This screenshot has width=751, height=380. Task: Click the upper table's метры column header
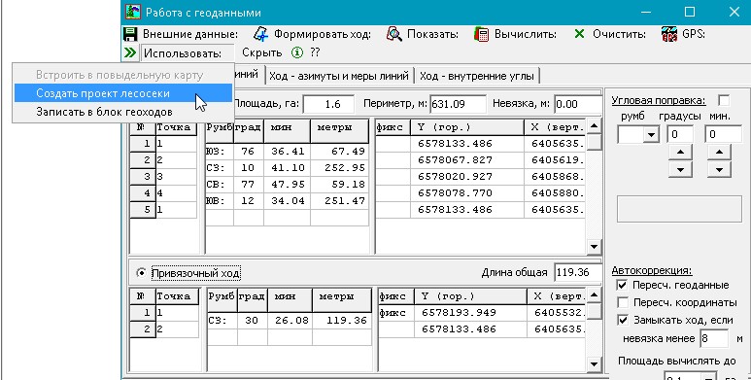340,131
